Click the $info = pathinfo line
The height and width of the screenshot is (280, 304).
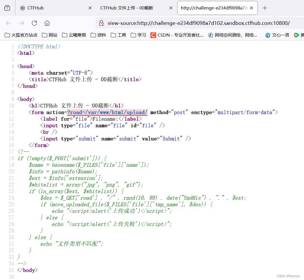(63, 172)
